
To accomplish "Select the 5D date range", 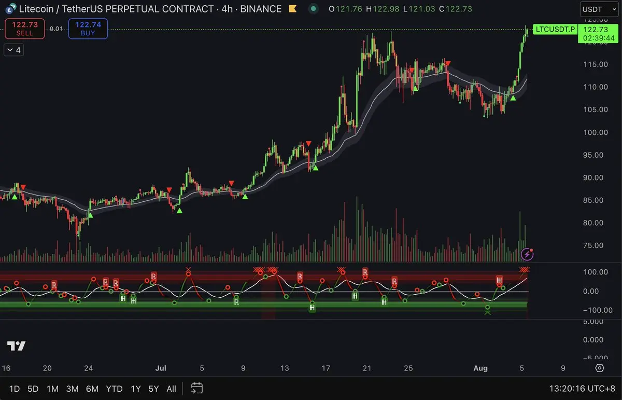I will click(33, 389).
